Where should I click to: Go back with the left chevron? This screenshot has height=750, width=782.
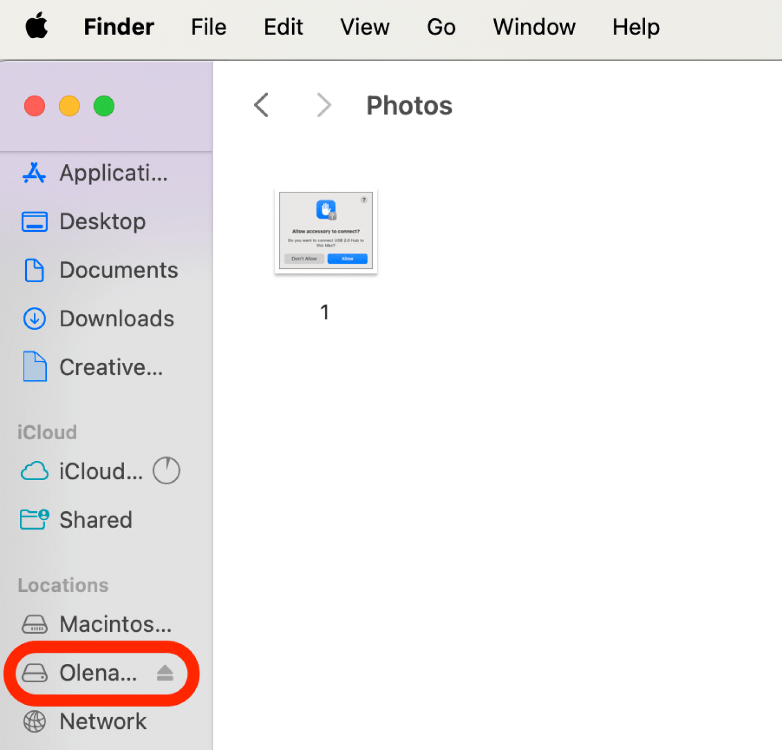[x=262, y=105]
